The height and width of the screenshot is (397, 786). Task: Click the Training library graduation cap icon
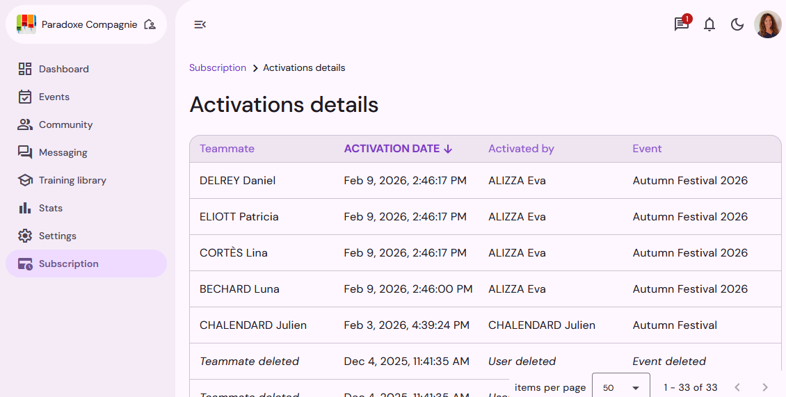[25, 180]
